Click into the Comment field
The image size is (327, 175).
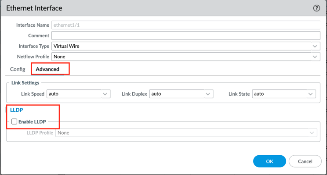[x=186, y=36]
